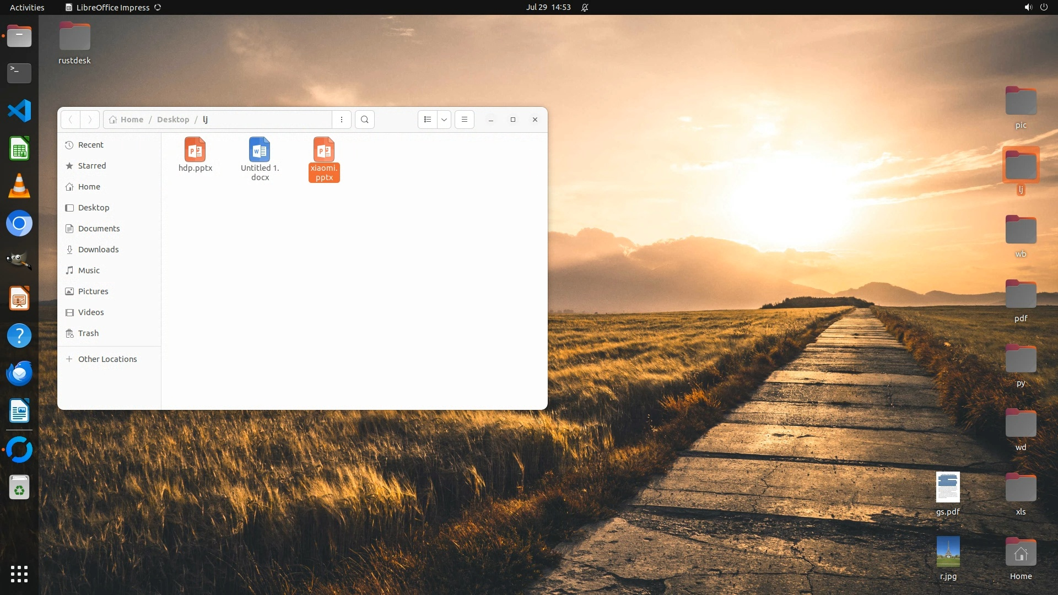Screen dimensions: 1058x595
Task: Go to Downloads in sidebar
Action: click(x=98, y=250)
